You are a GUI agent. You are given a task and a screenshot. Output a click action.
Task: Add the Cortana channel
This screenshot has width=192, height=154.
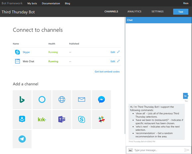(42, 100)
